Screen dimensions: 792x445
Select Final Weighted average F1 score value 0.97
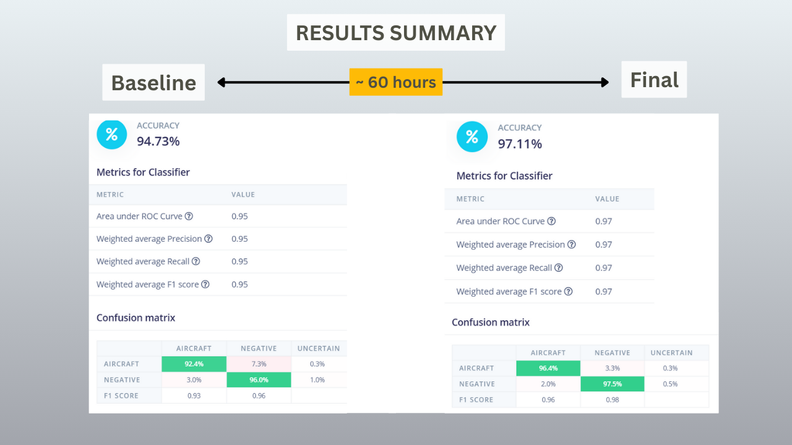[603, 291]
